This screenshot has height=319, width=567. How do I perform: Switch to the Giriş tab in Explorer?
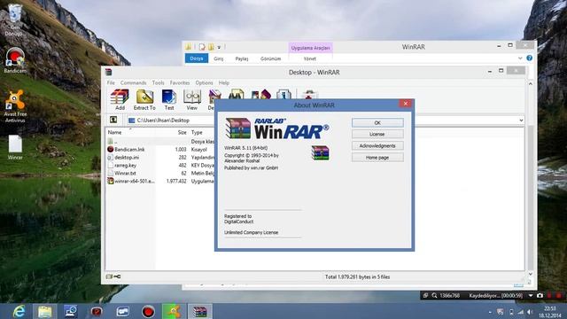(219, 58)
